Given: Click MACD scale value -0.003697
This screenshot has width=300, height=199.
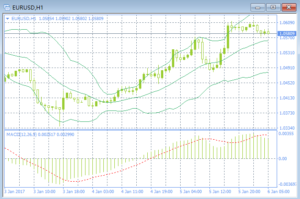Looking at the screenshot, I should 287,184.
